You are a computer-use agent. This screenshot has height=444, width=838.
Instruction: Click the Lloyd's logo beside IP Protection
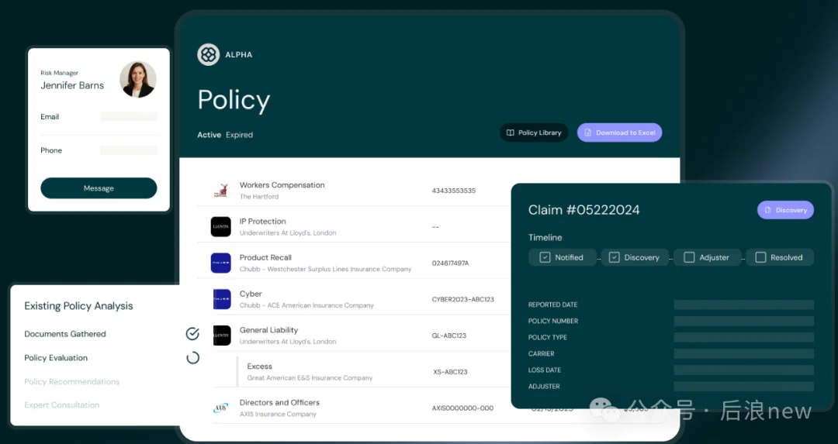pos(220,226)
